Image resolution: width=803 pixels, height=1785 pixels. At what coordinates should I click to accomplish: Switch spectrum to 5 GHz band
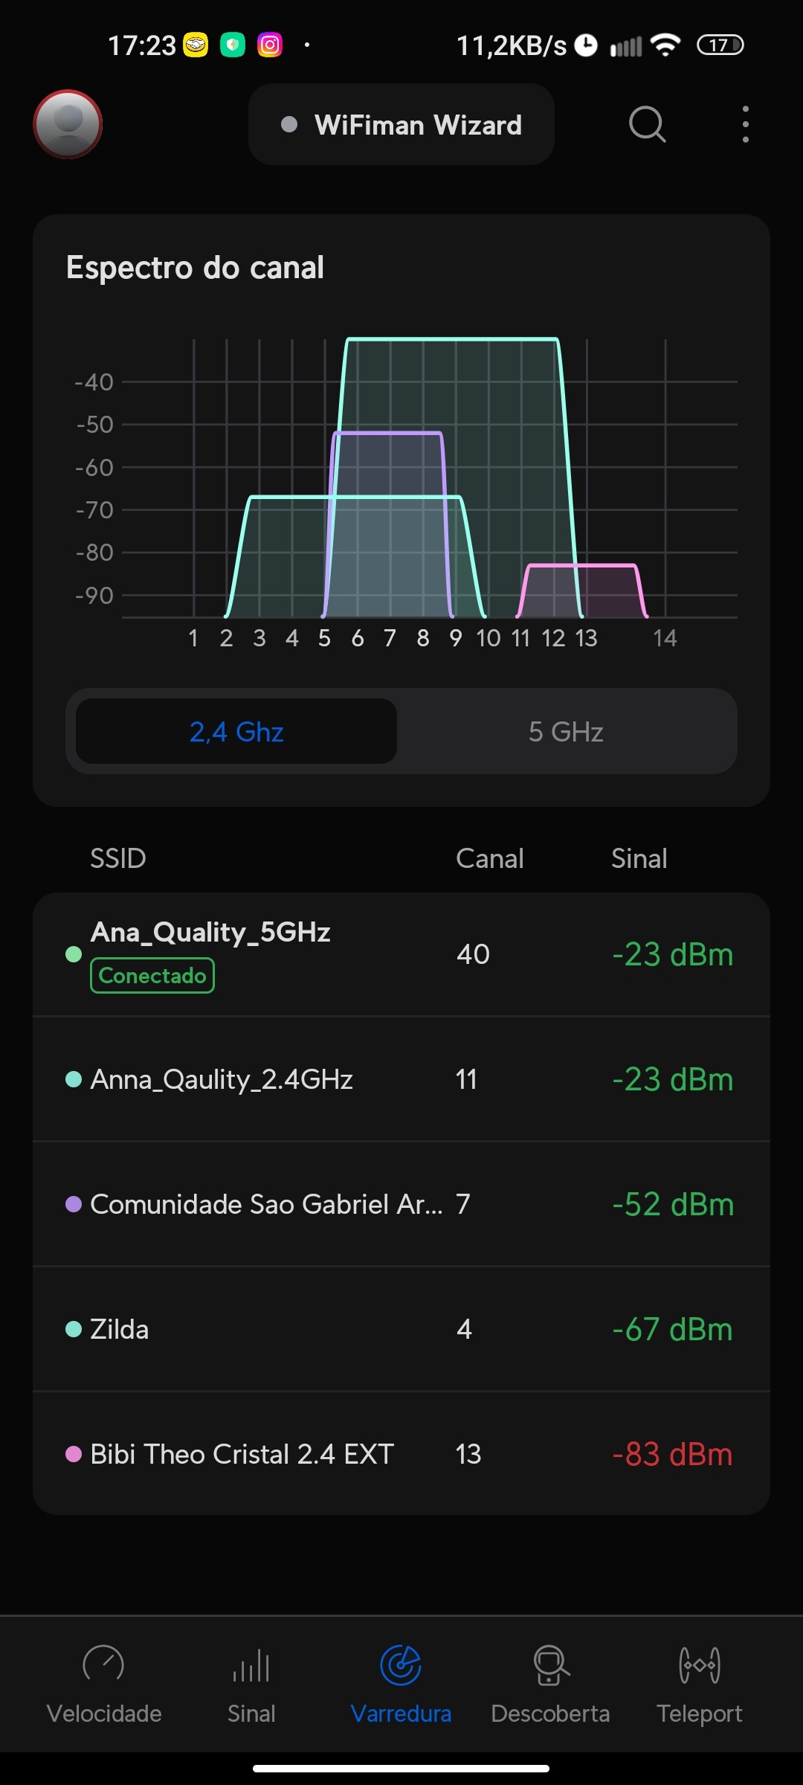(566, 732)
